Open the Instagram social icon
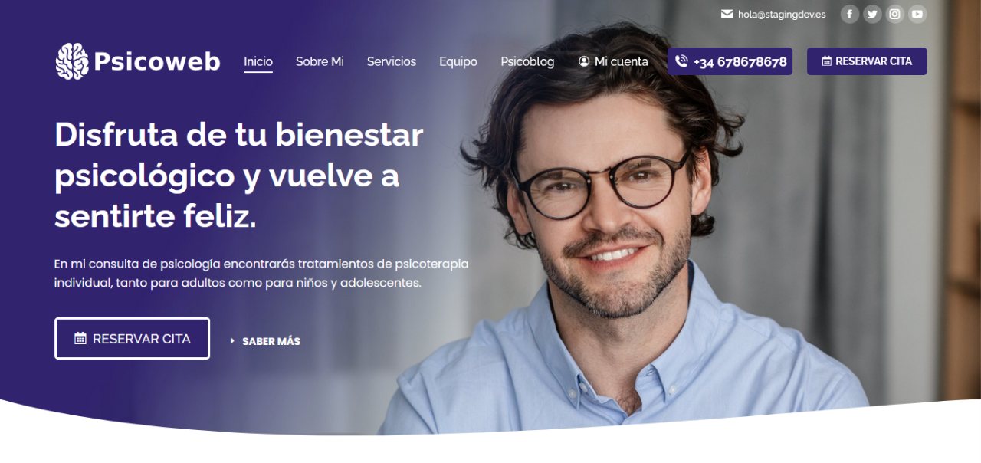 (894, 14)
